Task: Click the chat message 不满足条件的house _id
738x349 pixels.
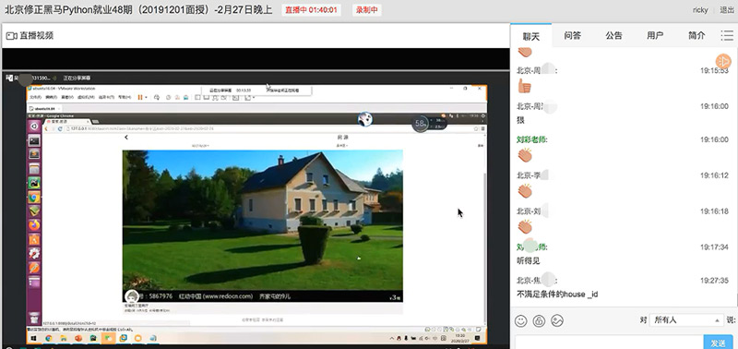Action: pos(557,295)
